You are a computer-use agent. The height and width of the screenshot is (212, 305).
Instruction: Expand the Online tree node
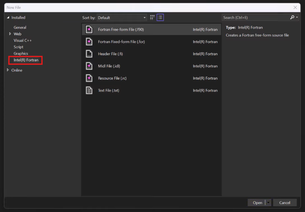click(x=8, y=70)
